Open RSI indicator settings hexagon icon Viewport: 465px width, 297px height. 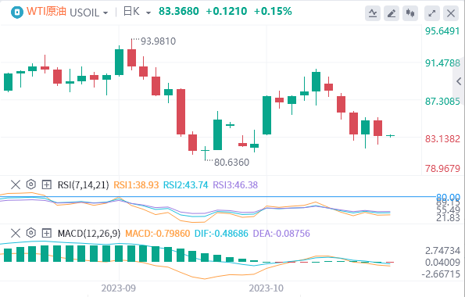tap(30, 184)
